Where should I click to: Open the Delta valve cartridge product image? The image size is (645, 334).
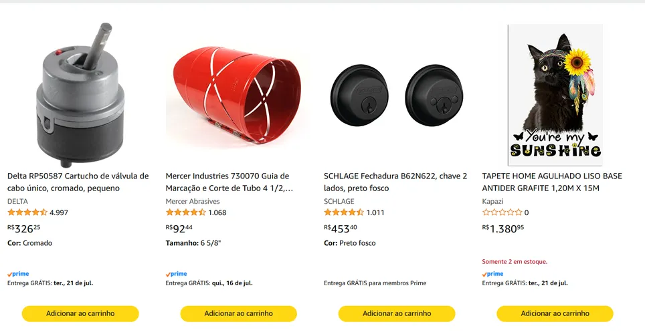click(x=80, y=95)
